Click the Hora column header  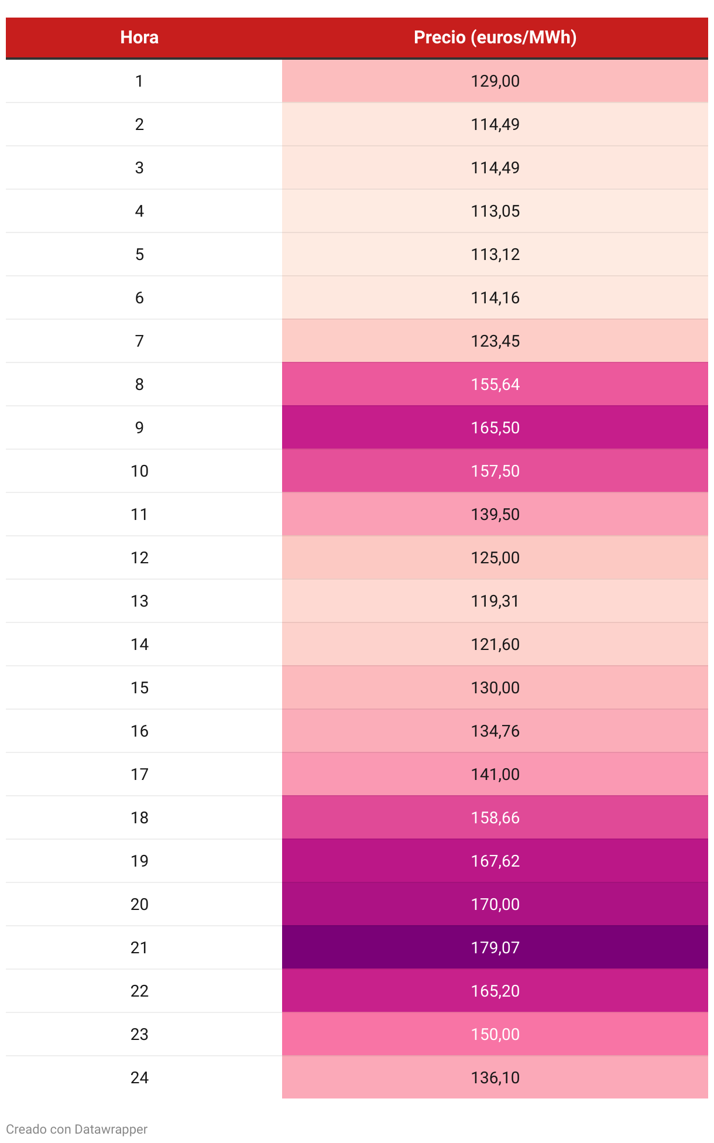(139, 37)
